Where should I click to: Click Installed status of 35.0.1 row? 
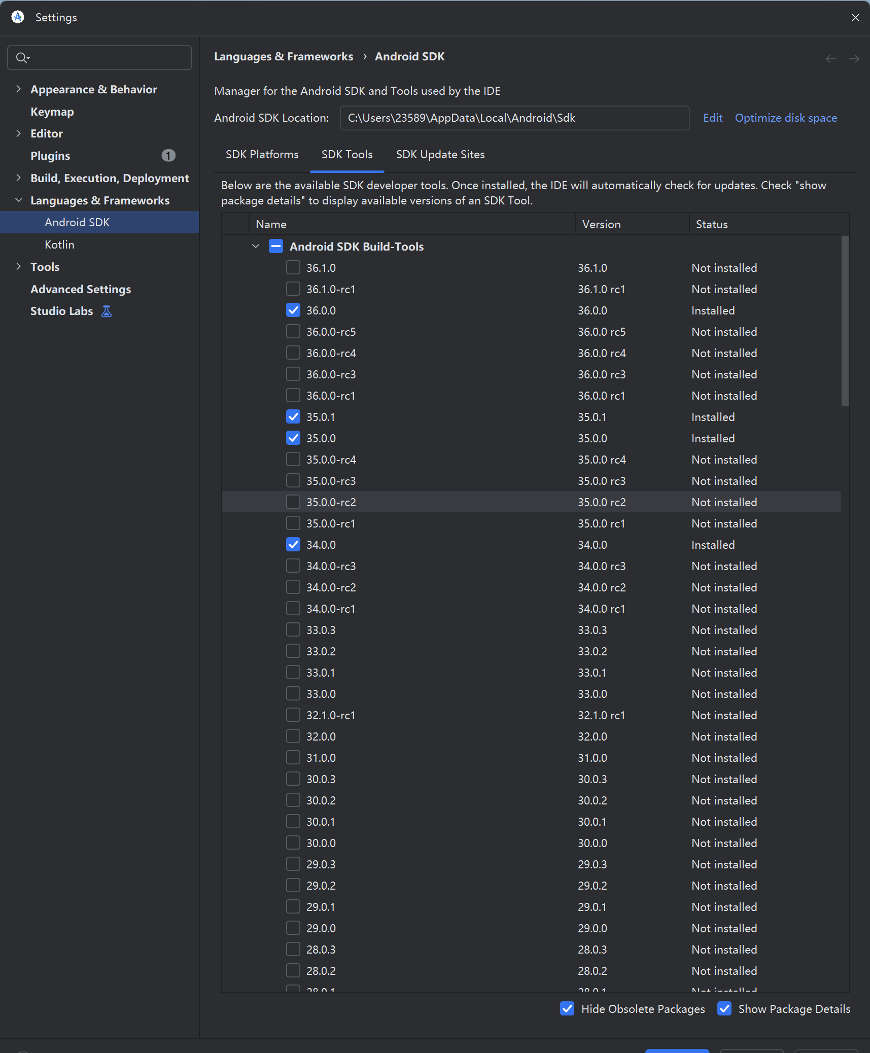click(713, 417)
